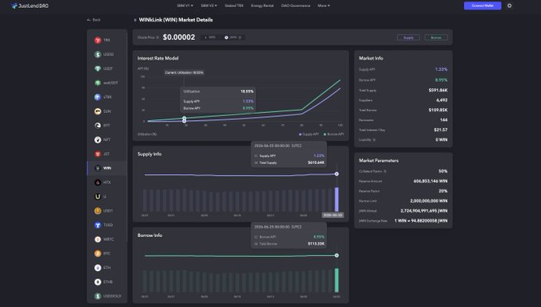
Task: Expand the SBM V2 dropdown menu
Action: [209, 6]
